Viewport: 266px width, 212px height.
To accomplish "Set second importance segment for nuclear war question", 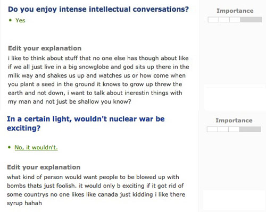I will (x=223, y=129).
